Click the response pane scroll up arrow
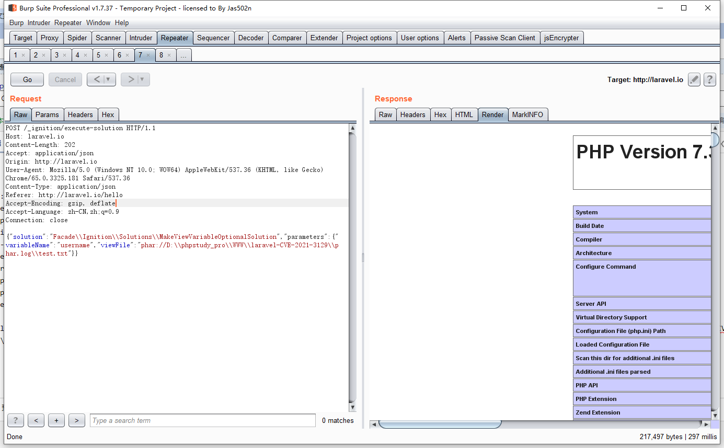 coord(715,128)
